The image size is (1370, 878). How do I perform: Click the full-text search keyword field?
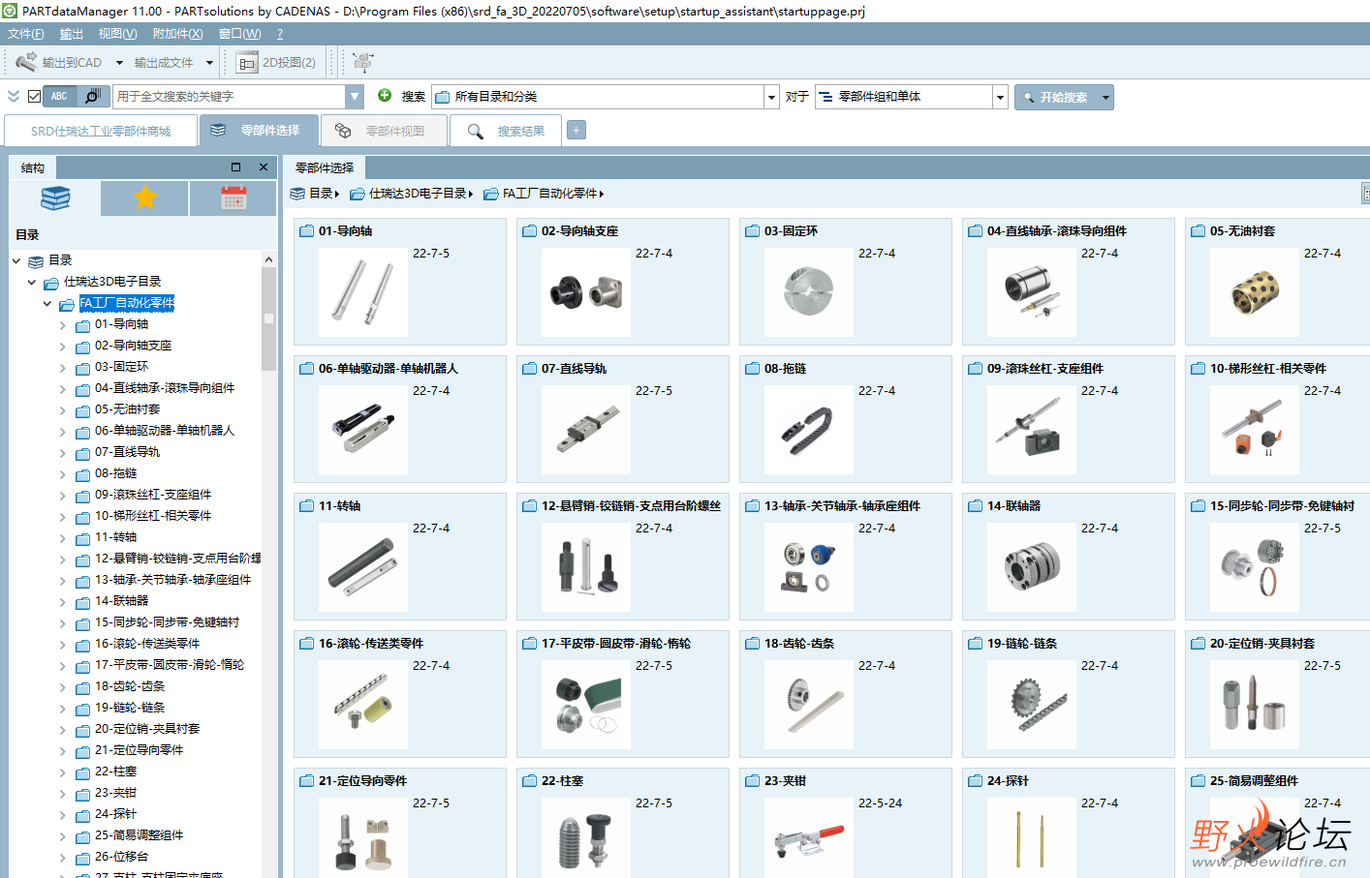click(230, 96)
